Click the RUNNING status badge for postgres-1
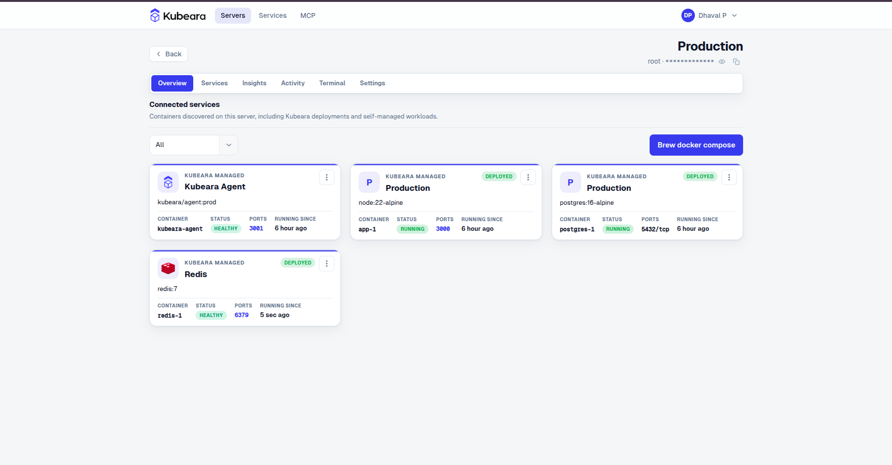The width and height of the screenshot is (892, 465). tap(618, 229)
